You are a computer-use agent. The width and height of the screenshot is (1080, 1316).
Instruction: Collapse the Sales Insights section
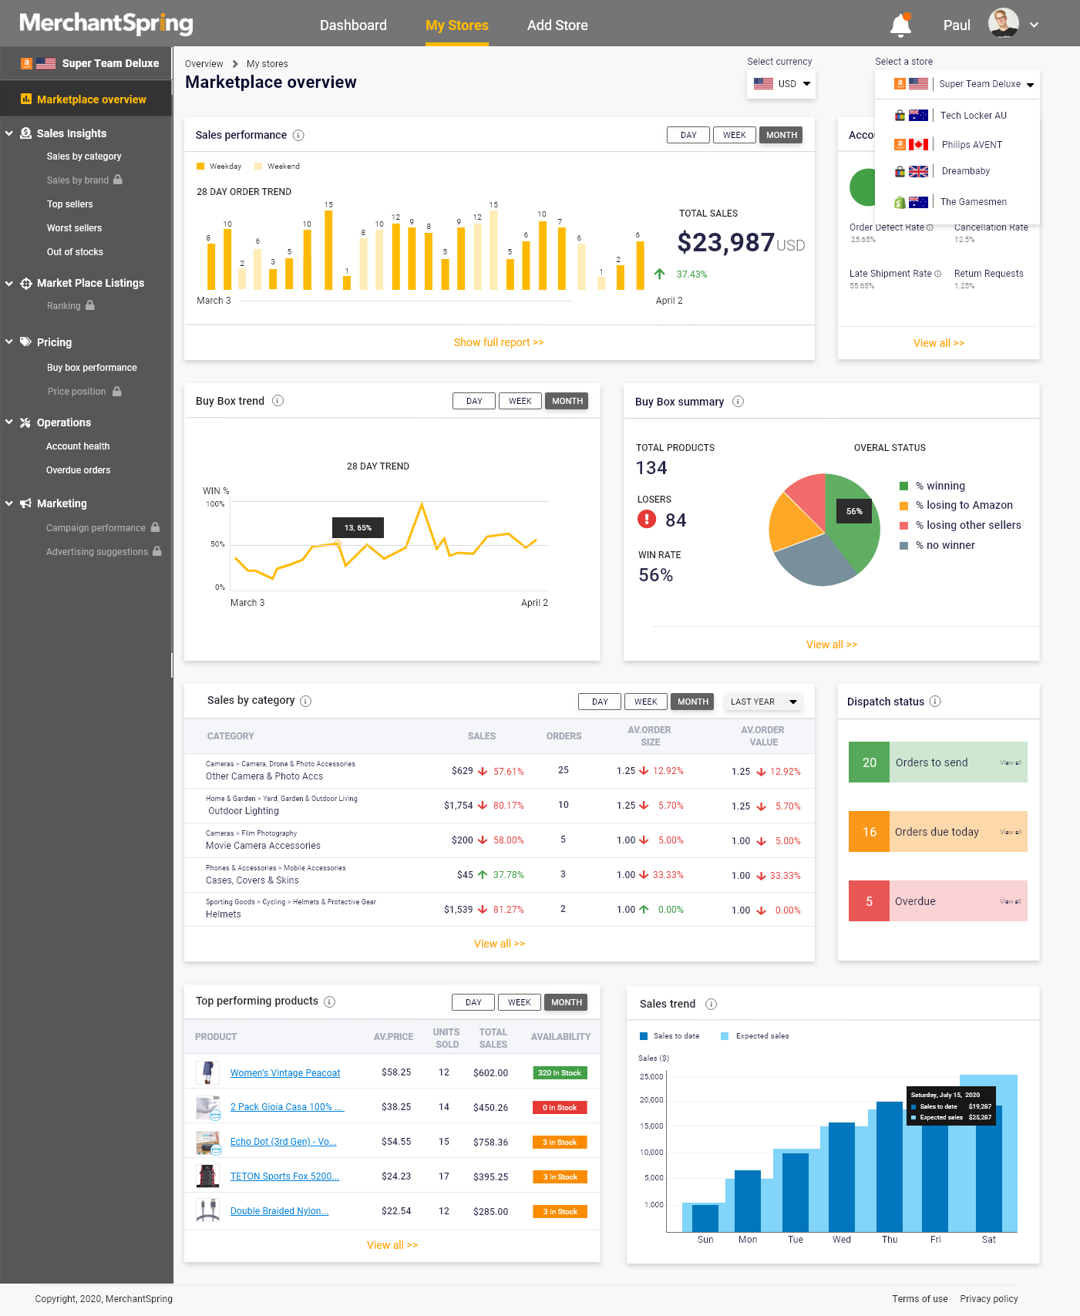click(x=9, y=133)
